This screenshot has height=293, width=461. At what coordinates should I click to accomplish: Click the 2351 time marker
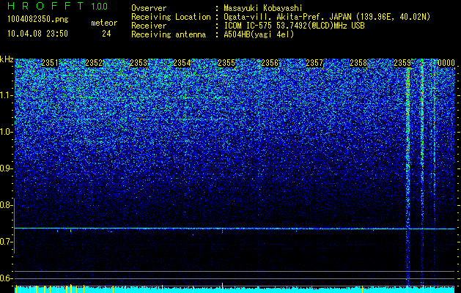[x=50, y=63]
